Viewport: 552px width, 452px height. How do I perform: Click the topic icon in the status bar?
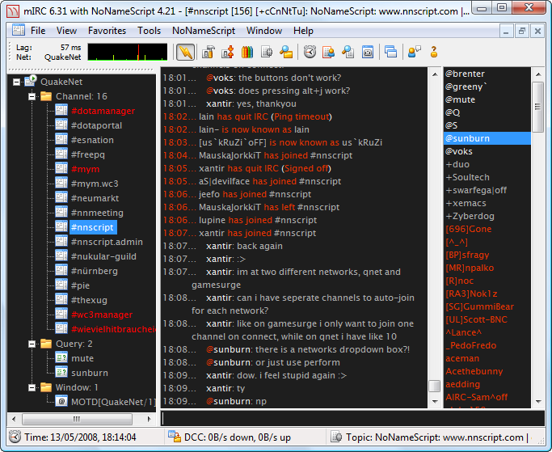(x=336, y=437)
